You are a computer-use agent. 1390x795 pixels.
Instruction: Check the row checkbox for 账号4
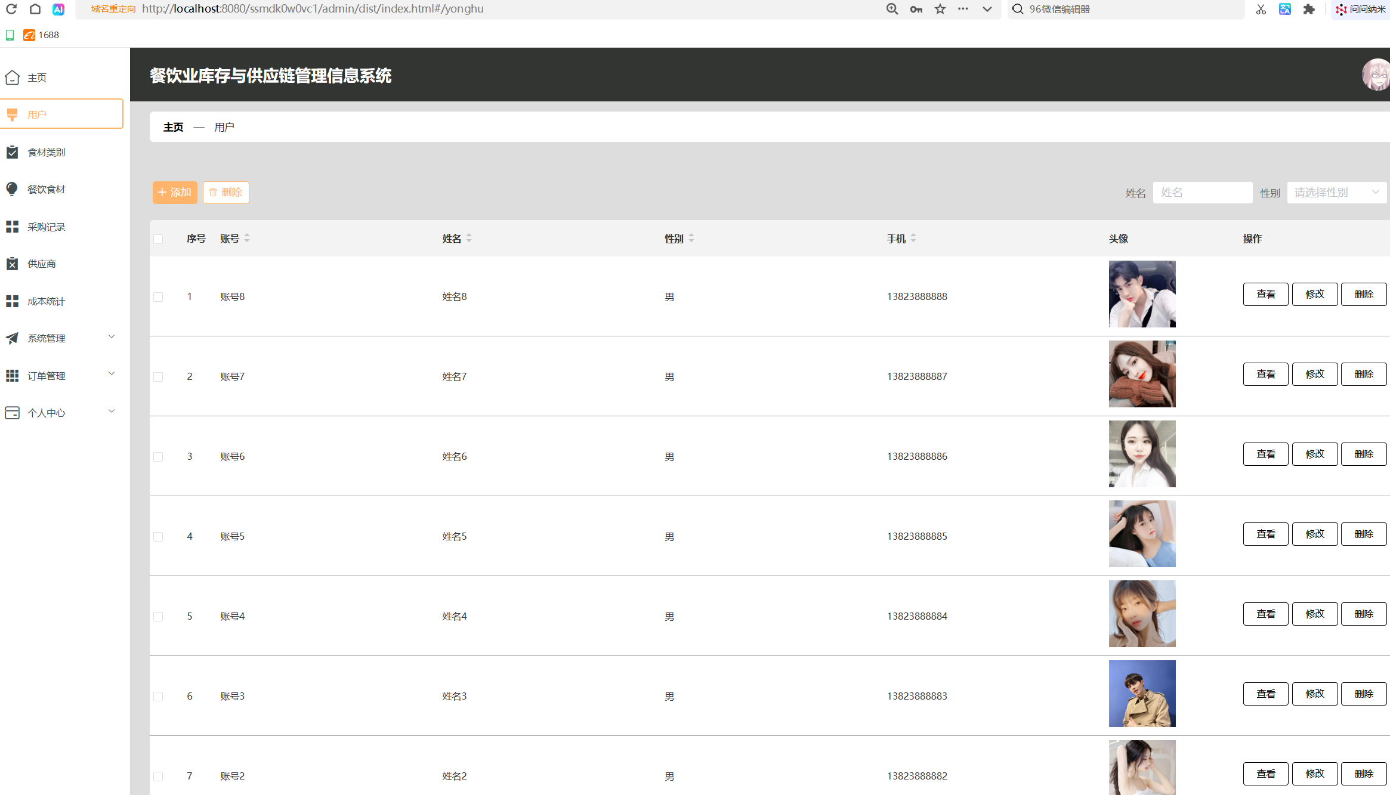tap(158, 617)
